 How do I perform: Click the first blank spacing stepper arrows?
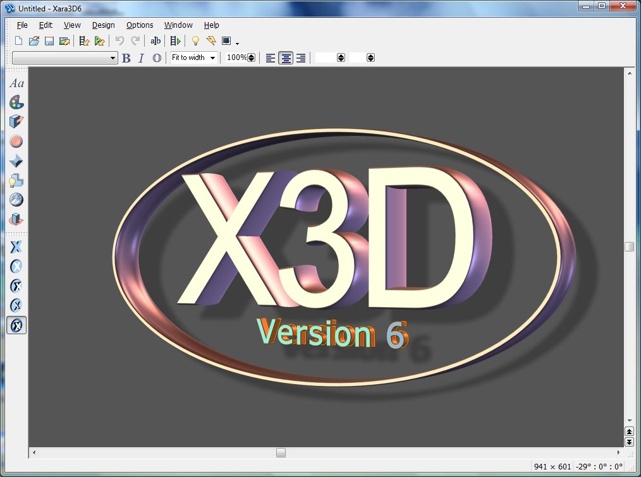(x=341, y=57)
